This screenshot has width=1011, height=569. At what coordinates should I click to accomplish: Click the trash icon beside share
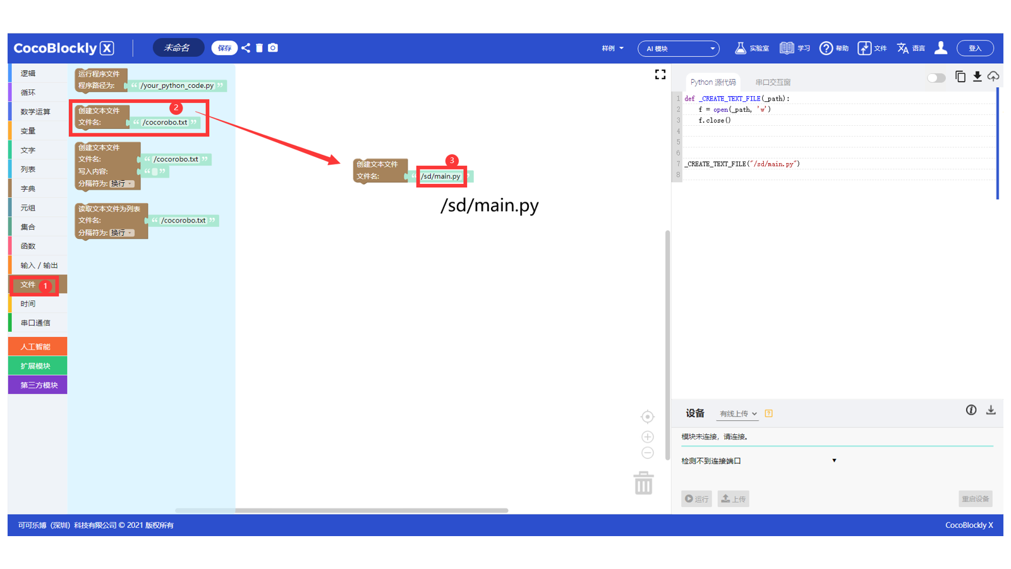259,48
